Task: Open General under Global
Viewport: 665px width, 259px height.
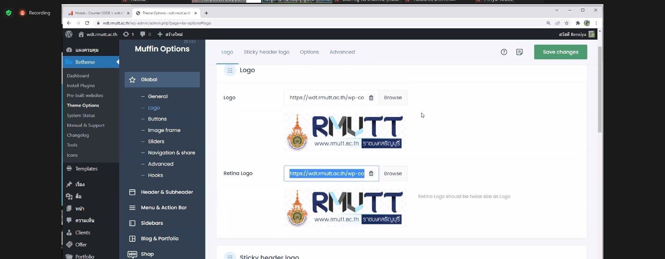Action: [158, 96]
